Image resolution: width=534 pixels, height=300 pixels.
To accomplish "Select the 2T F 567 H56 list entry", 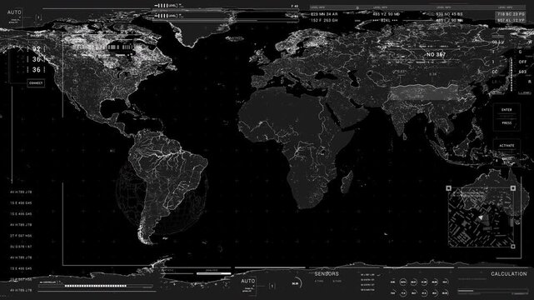I will 21,236.
